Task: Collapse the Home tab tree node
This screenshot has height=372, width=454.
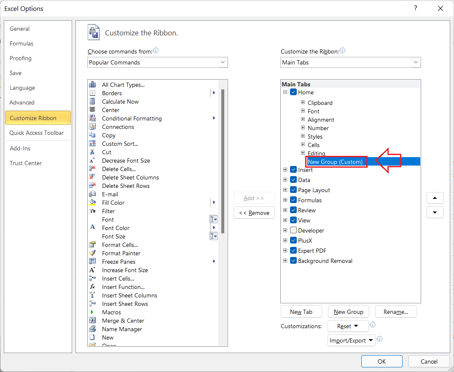Action: pos(285,92)
